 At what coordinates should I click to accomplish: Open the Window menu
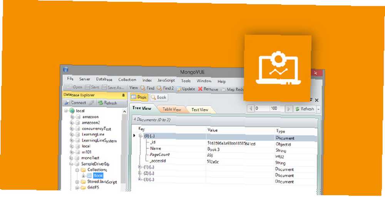[x=204, y=81]
